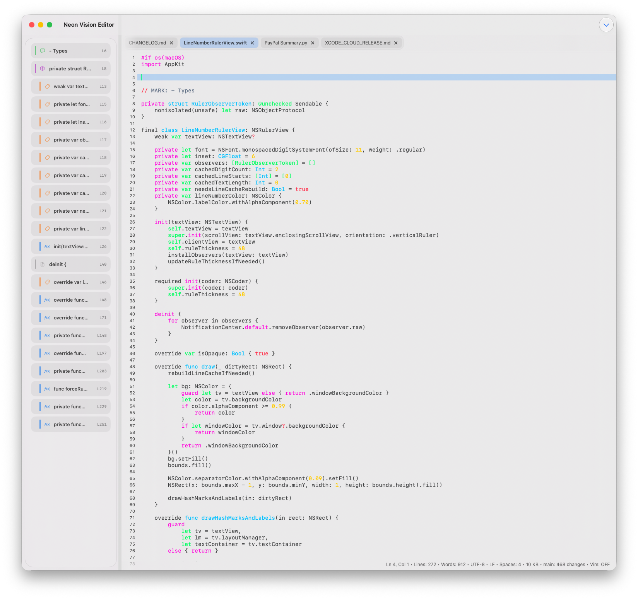638x599 pixels.
Task: Click the function icon on the L148 row
Action: pos(47,335)
